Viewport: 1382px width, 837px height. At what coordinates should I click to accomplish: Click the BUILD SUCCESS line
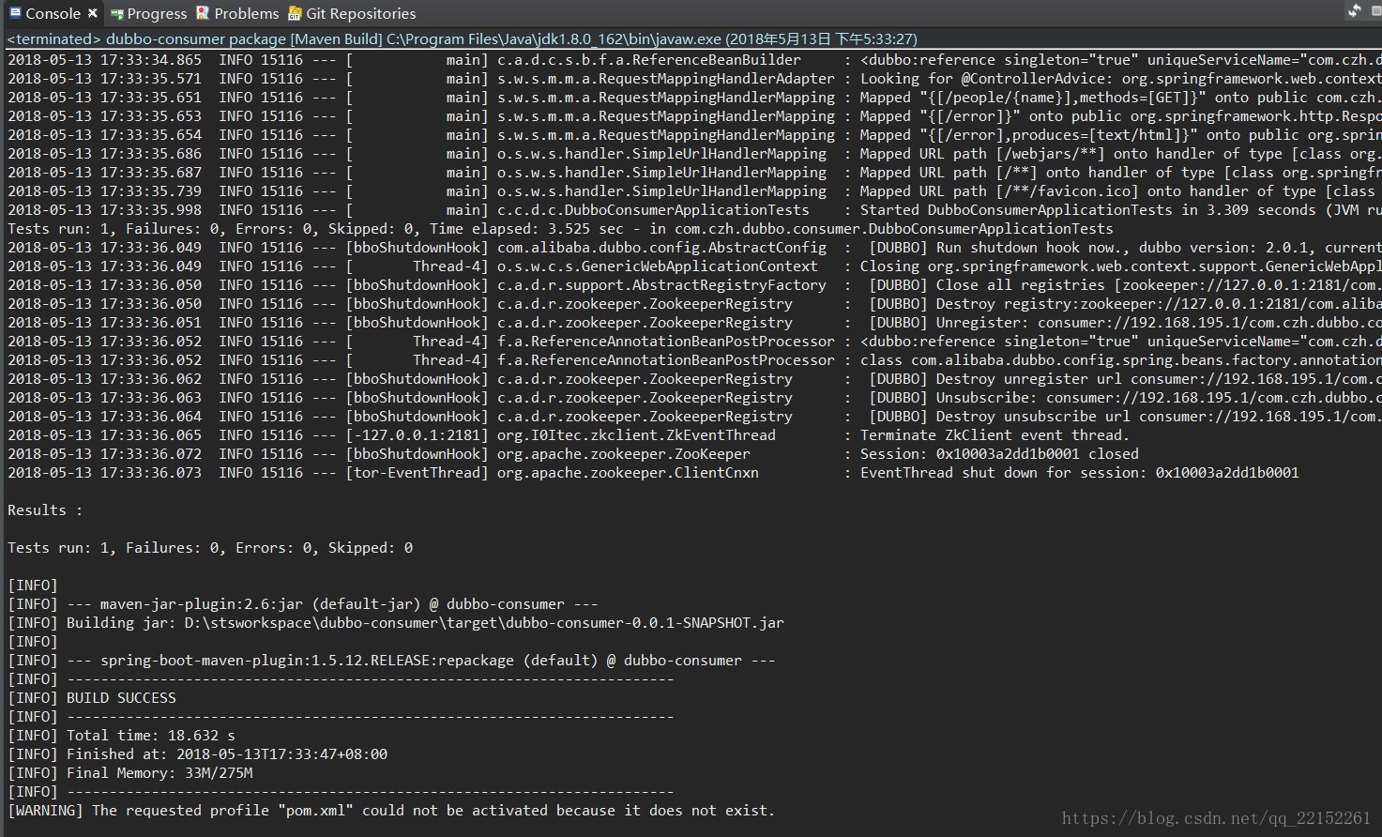[92, 698]
